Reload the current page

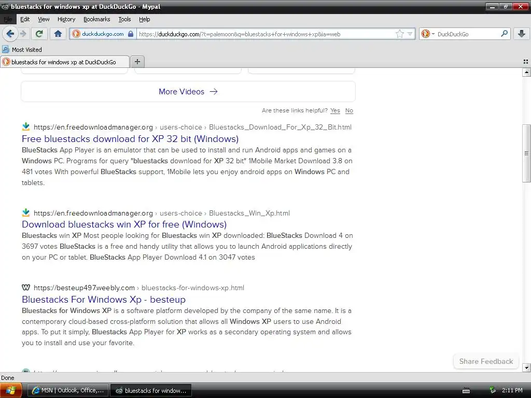pyautogui.click(x=39, y=34)
